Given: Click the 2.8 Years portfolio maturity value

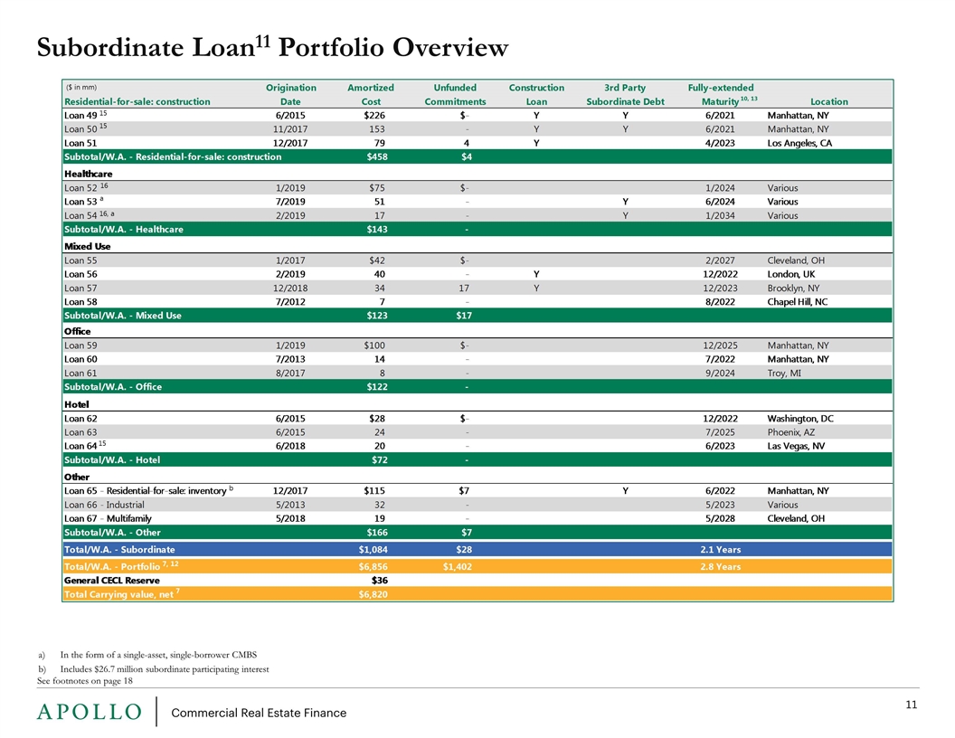Looking at the screenshot, I should (x=720, y=566).
